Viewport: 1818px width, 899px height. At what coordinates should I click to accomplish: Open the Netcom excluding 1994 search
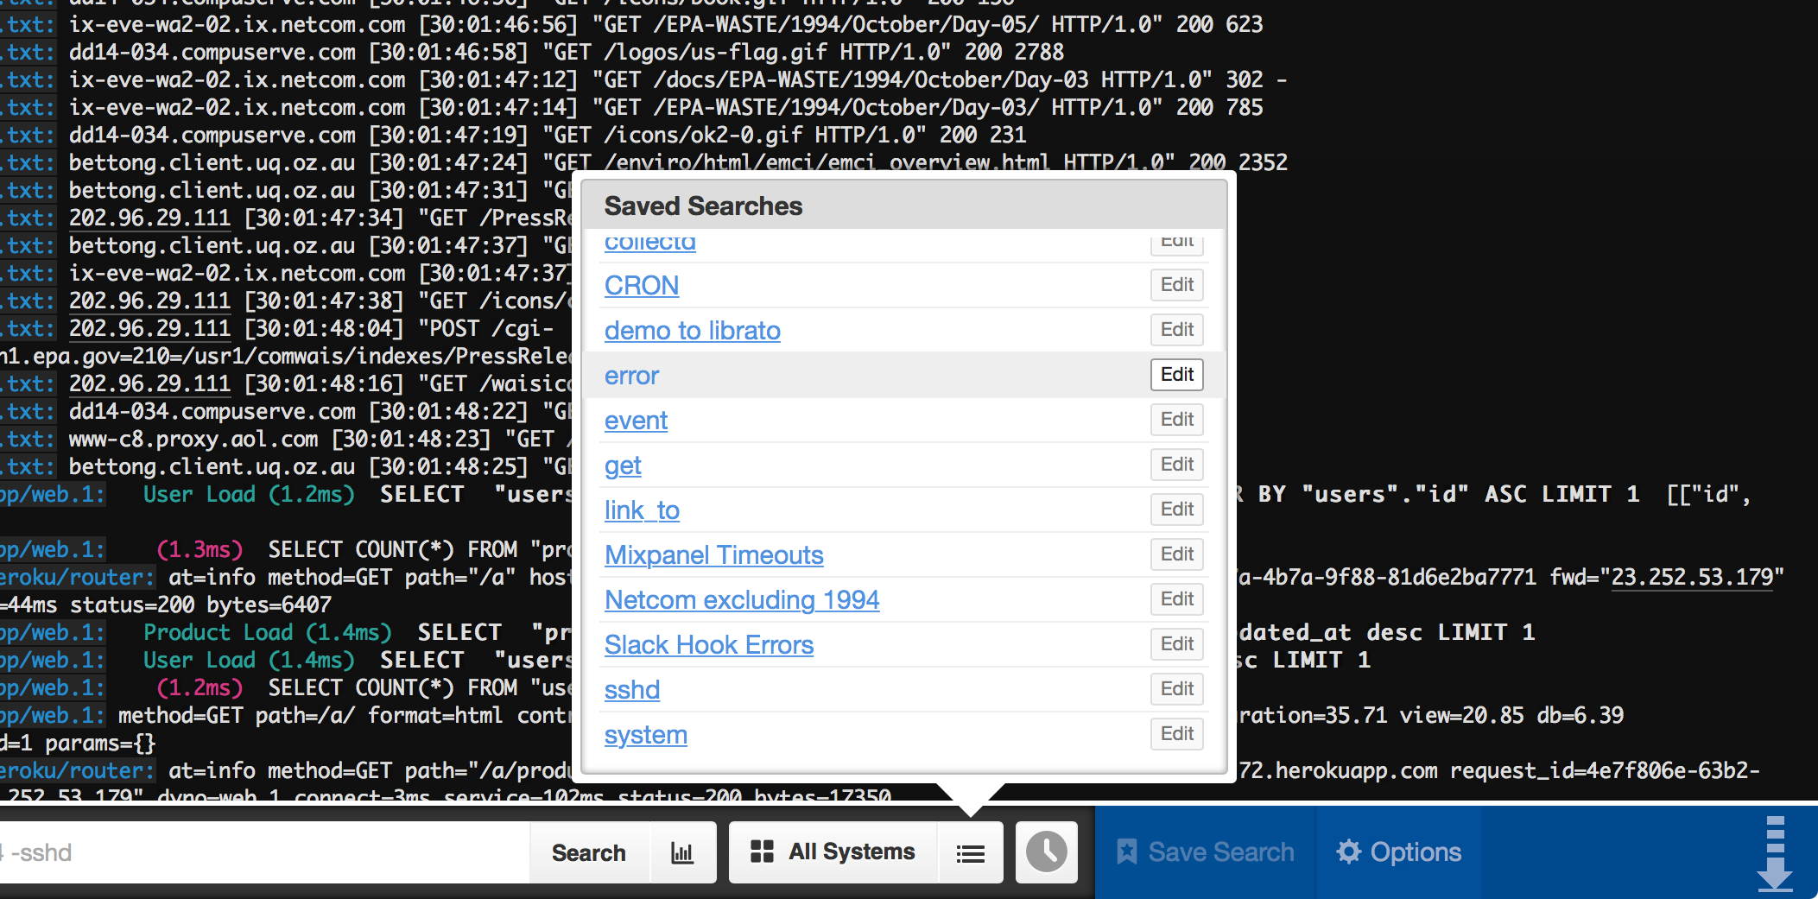click(741, 599)
